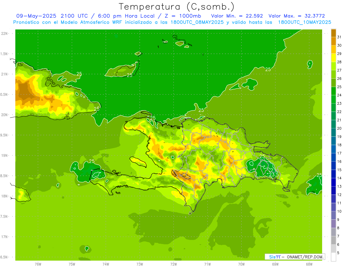347x268 pixels.
Task: Click the legend value '11'
Action: point(339,203)
